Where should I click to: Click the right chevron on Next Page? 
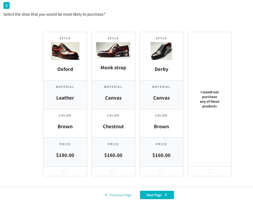pyautogui.click(x=166, y=195)
